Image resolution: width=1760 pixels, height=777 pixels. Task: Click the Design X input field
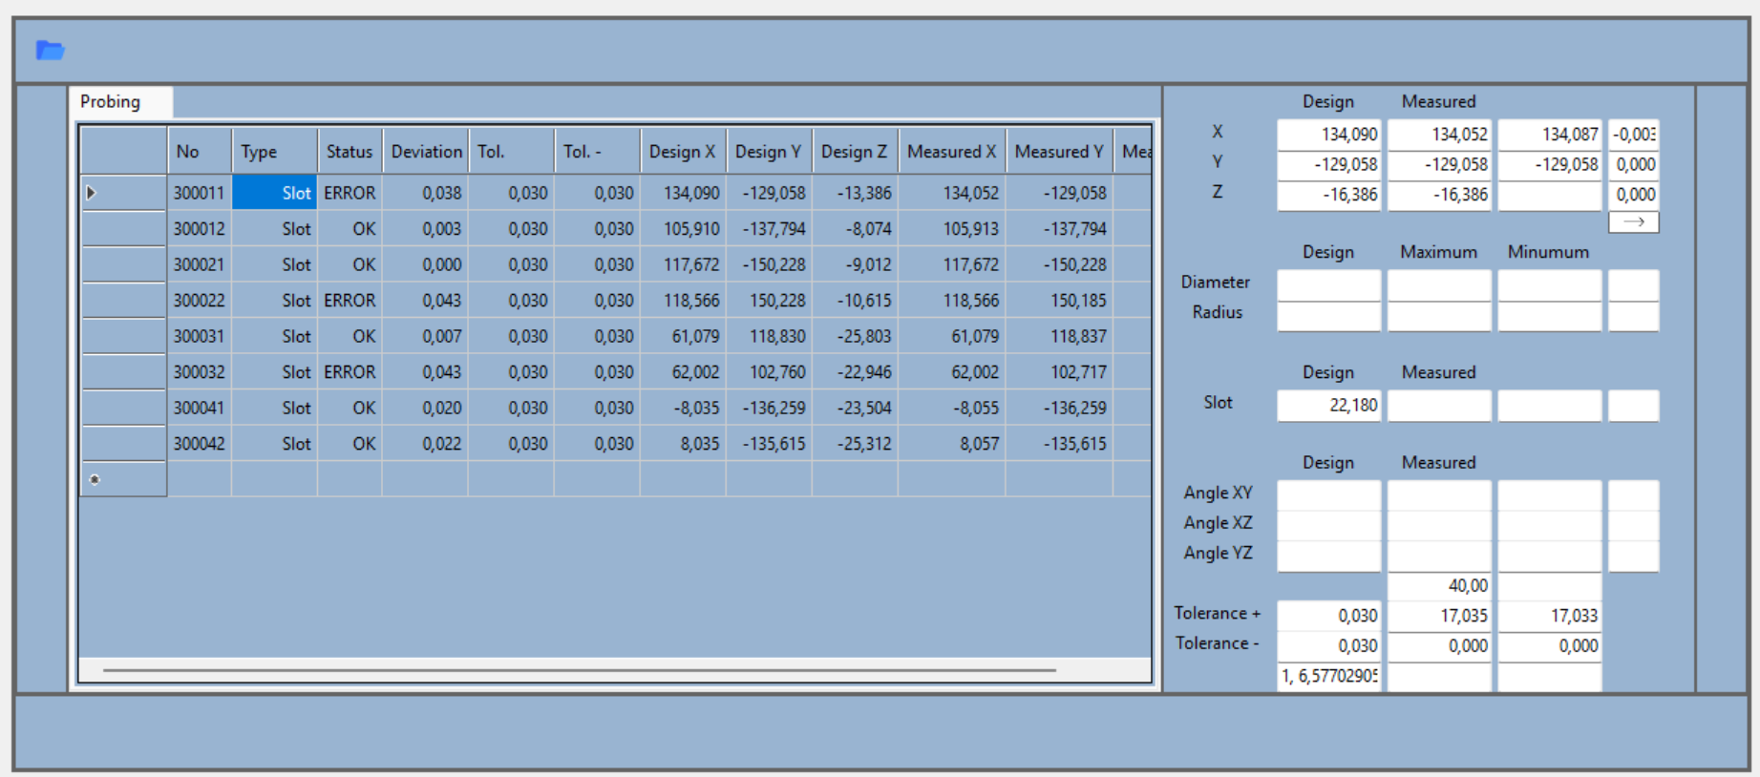(x=1328, y=135)
